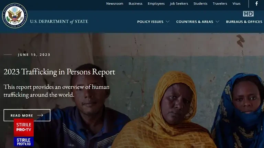The width and height of the screenshot is (264, 148).
Task: Click the Stirile Pro TV red logo
Action: (24, 127)
